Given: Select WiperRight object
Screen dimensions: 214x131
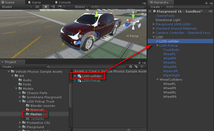Looking at the screenshot, I should click(x=171, y=75).
